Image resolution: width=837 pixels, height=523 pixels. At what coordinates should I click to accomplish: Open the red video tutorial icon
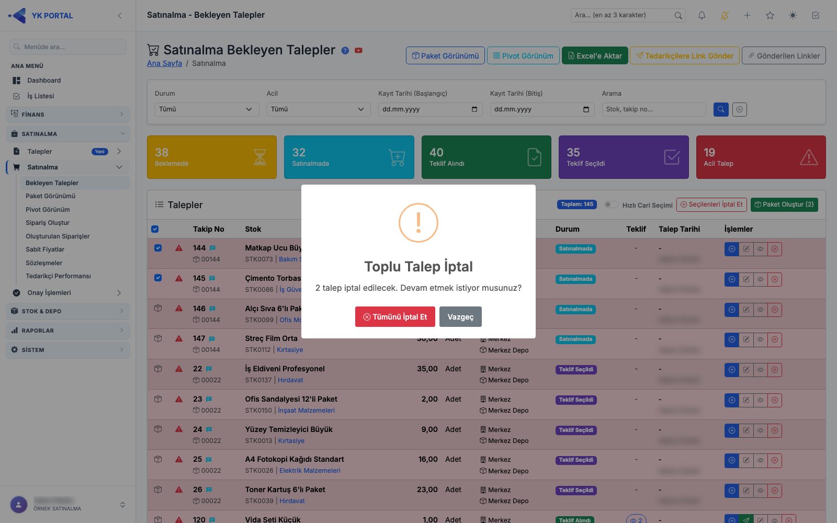coord(358,51)
